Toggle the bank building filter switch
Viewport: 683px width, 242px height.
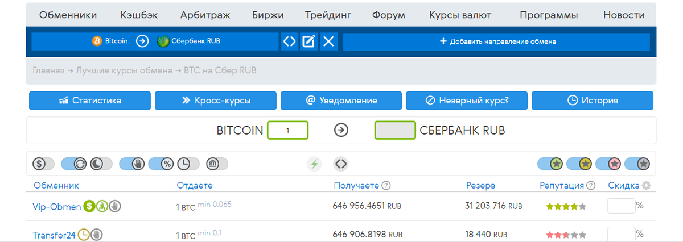(217, 164)
